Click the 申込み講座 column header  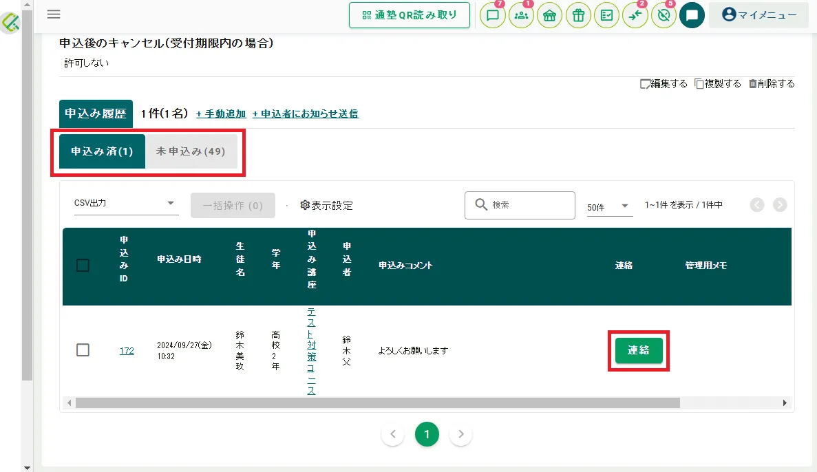click(312, 259)
